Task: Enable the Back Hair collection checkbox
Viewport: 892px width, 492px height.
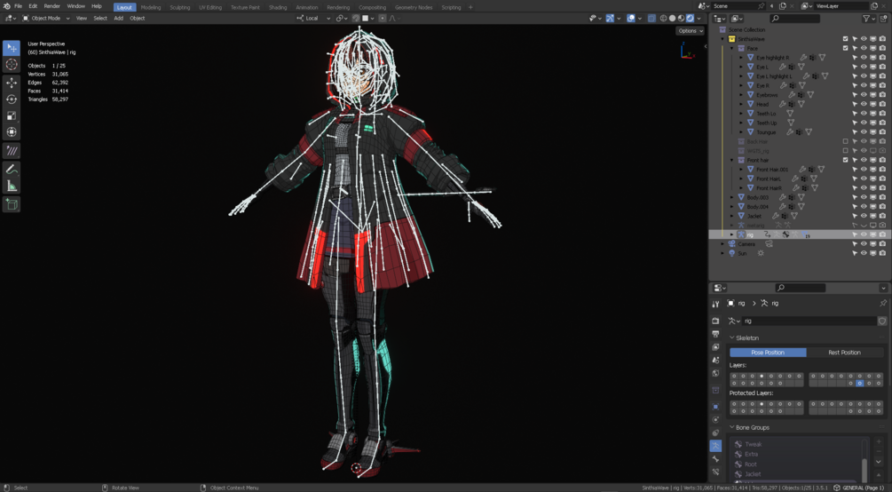Action: tap(845, 141)
